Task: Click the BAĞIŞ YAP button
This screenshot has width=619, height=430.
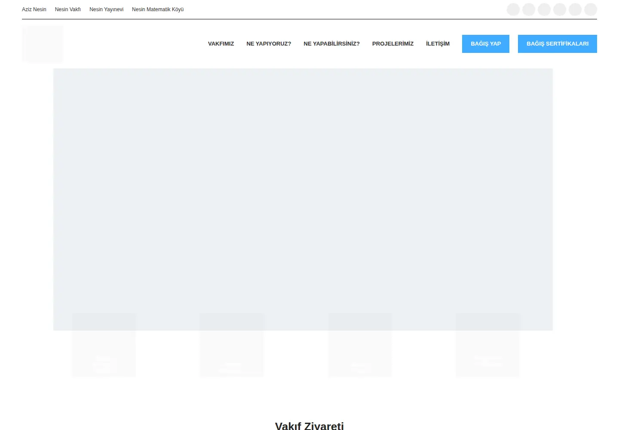Action: click(486, 44)
